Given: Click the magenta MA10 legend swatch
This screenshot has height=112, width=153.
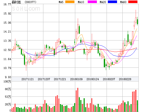Looking at the screenshot, I should pos(92,2).
